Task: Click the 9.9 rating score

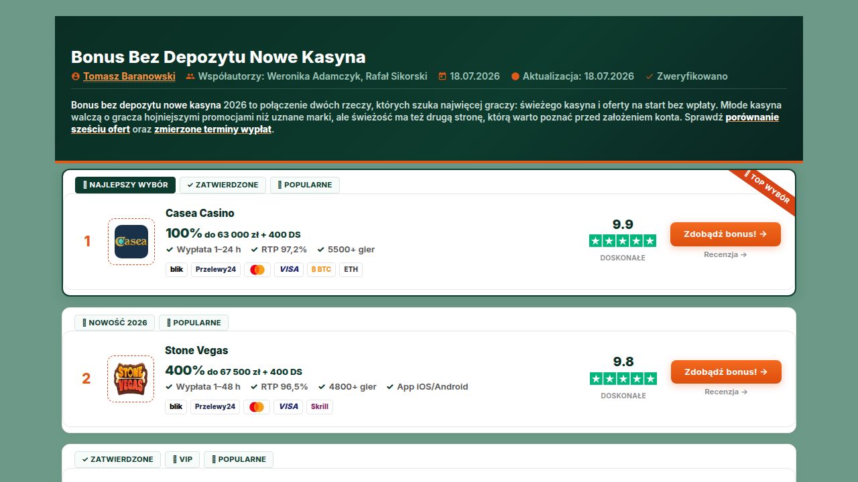Action: pos(623,224)
